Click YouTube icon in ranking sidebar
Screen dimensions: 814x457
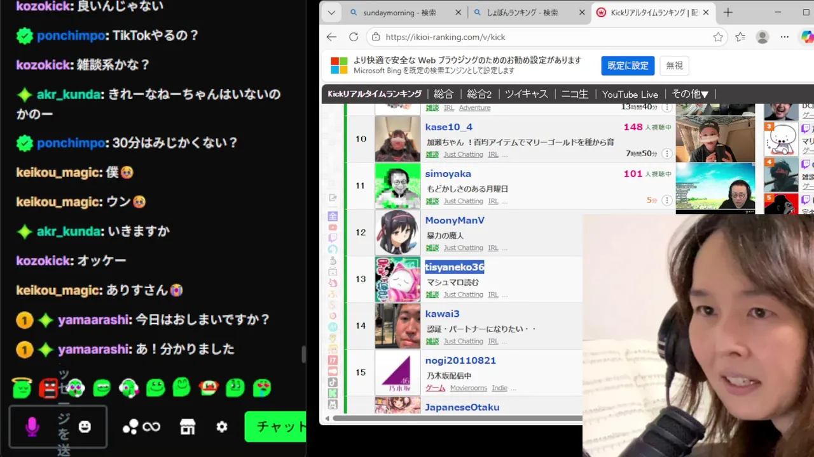333,227
